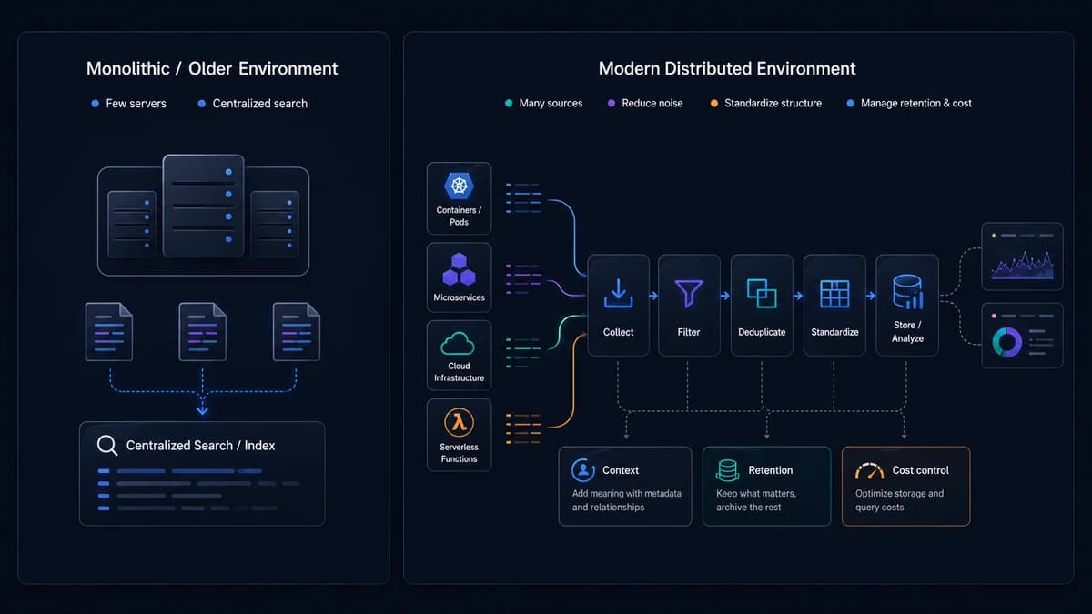
Task: Click the 'Deduplicate' stage label
Action: pos(762,332)
